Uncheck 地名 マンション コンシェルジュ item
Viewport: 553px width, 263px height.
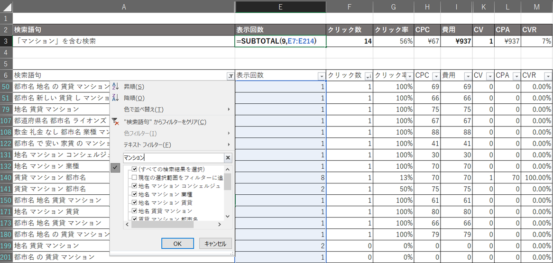tap(134, 186)
